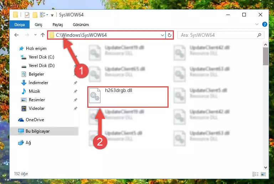Image resolution: width=274 pixels, height=184 pixels.
Task: Unpin Resimler using its pin icon
Action: click(x=75, y=100)
